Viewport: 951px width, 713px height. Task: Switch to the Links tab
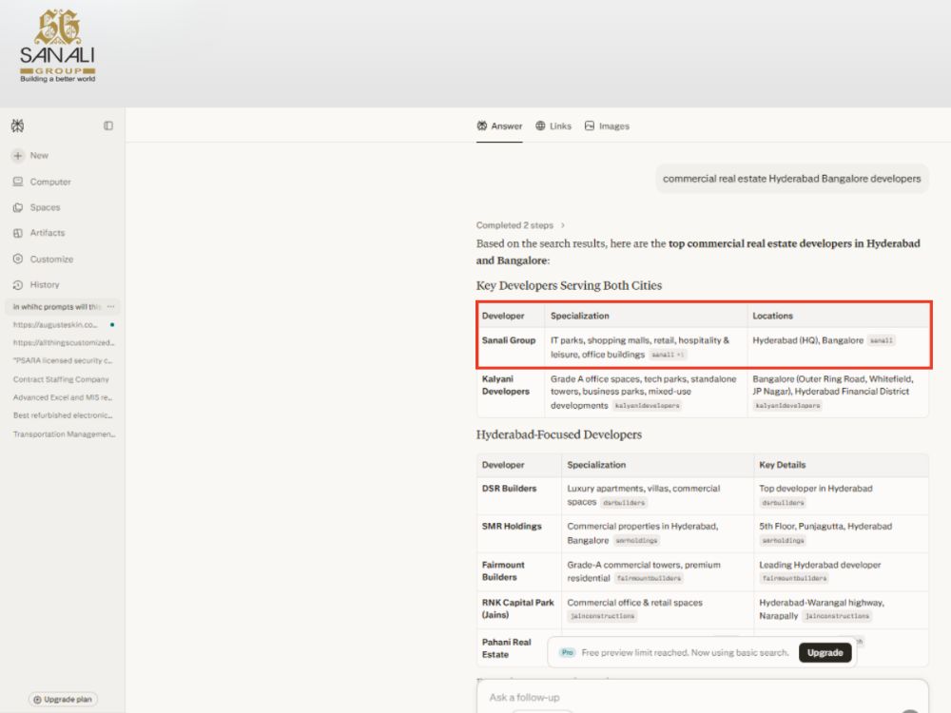tap(553, 126)
